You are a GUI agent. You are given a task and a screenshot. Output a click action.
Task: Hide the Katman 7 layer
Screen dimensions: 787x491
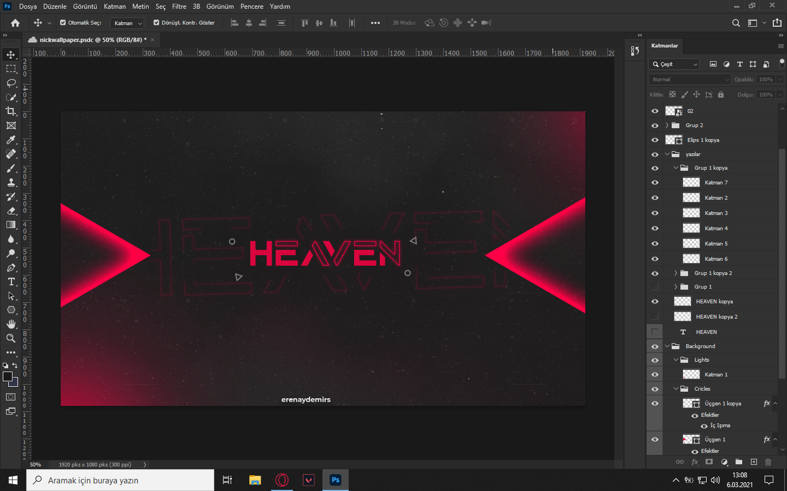655,183
